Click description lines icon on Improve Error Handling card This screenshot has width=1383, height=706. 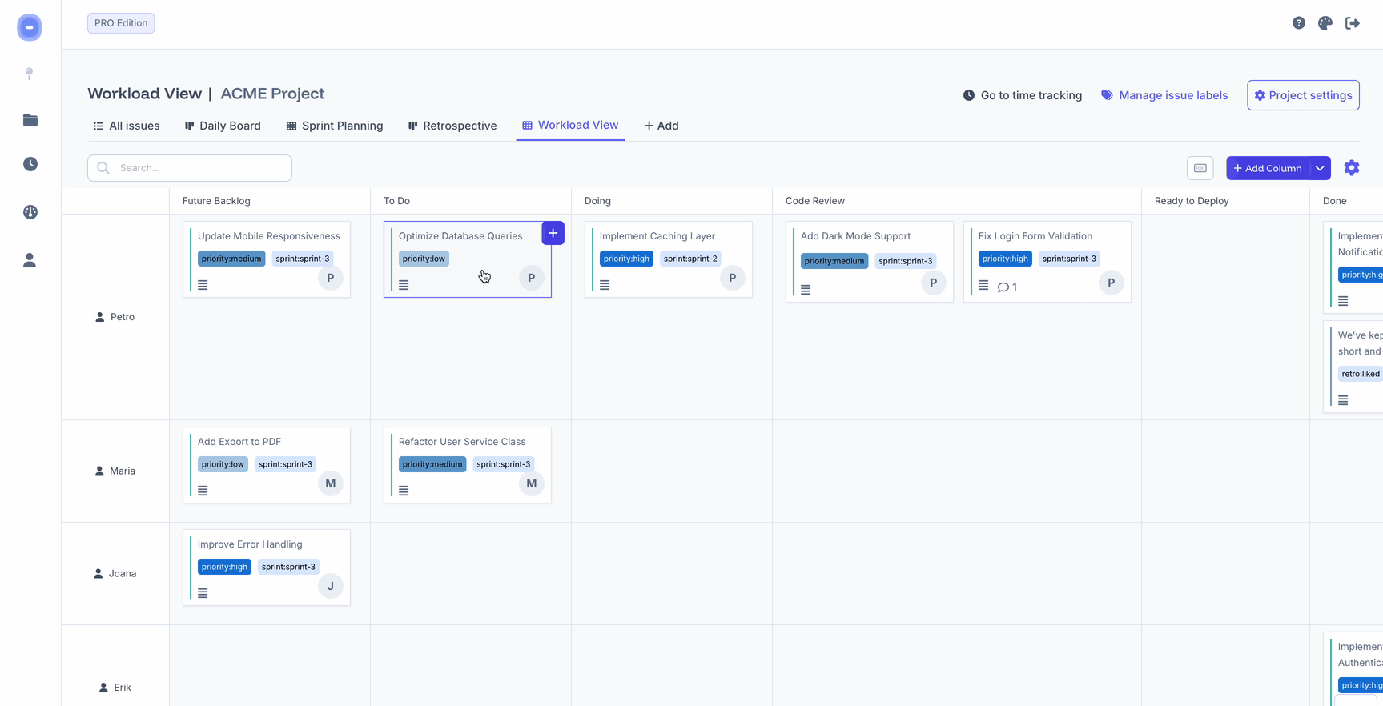coord(203,593)
